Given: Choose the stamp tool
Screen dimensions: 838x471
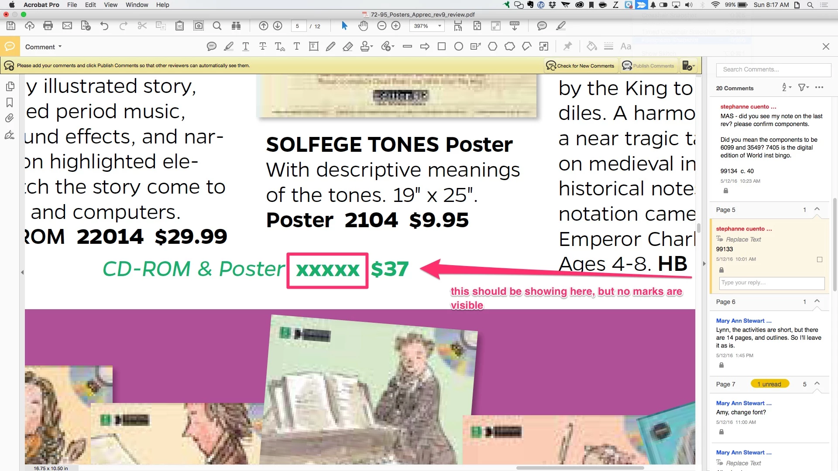Looking at the screenshot, I should [367, 47].
